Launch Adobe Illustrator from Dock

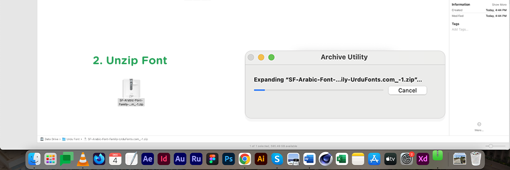pyautogui.click(x=261, y=159)
